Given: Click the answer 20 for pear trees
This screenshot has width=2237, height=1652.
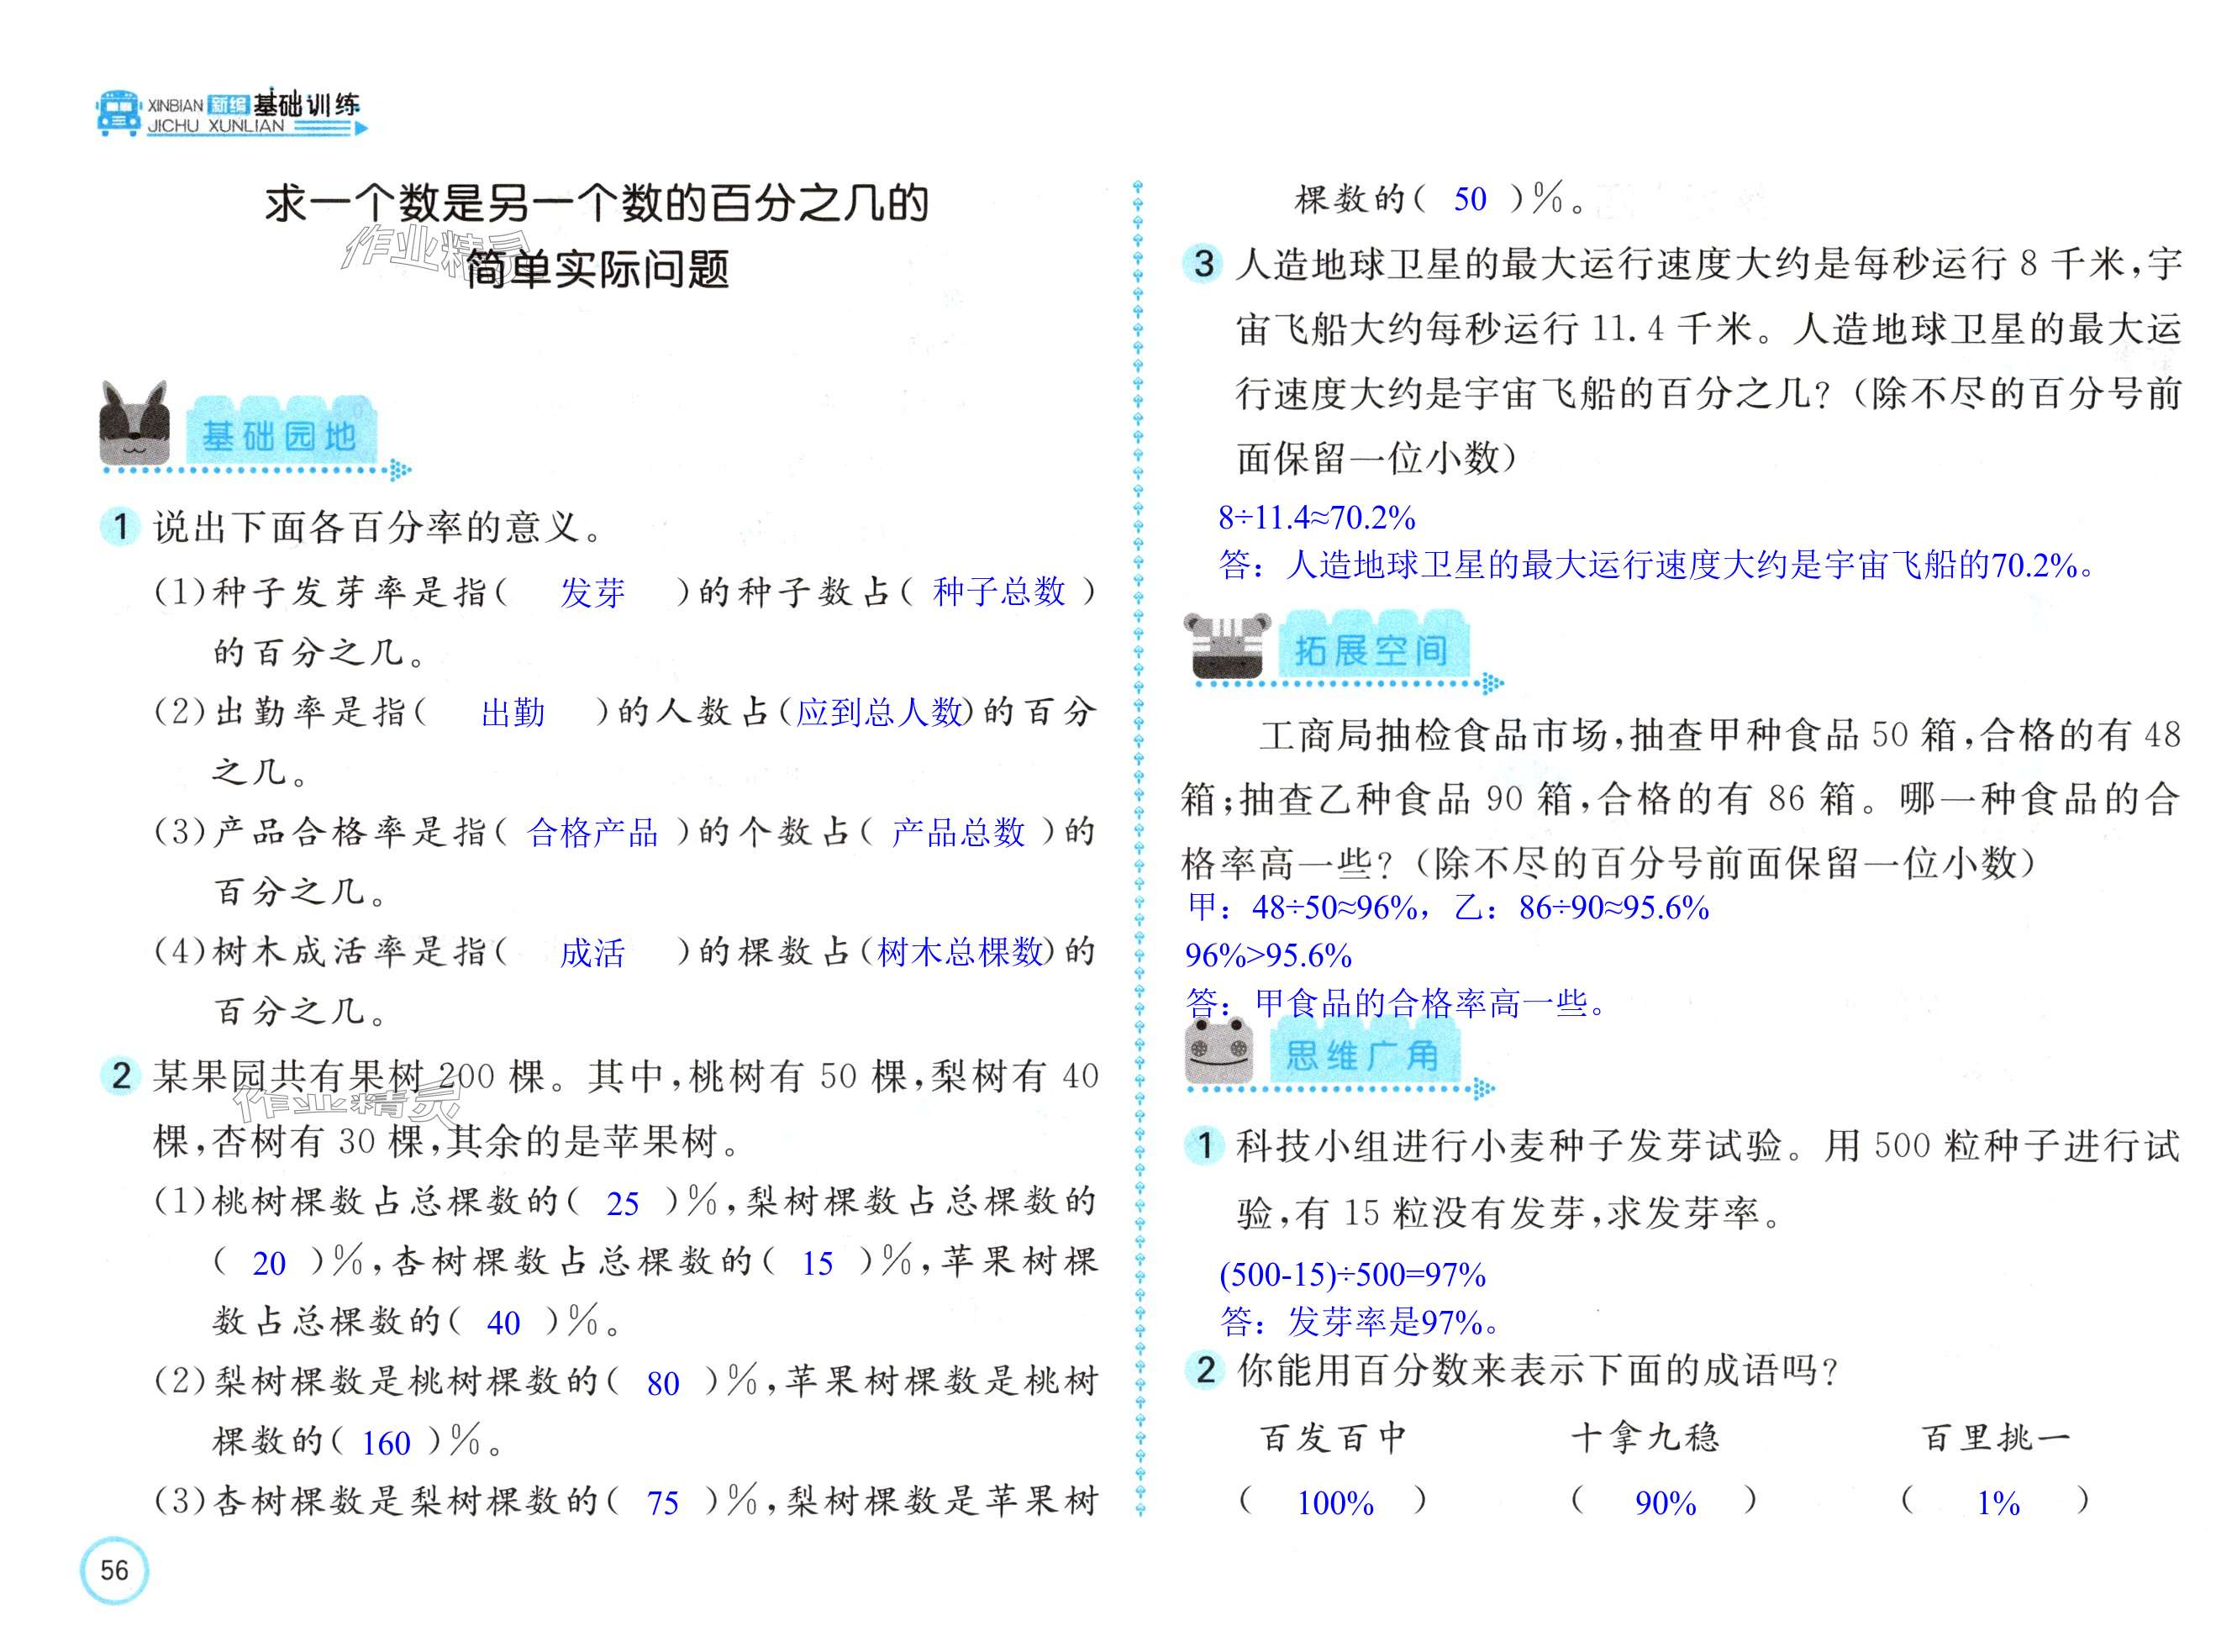Looking at the screenshot, I should pos(269,1264).
